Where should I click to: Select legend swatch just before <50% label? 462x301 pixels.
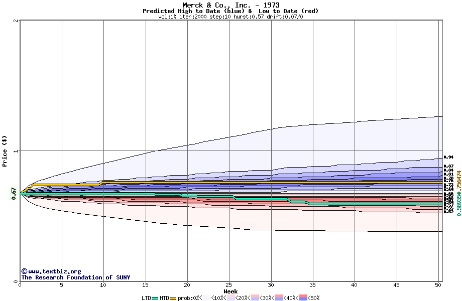(303, 298)
